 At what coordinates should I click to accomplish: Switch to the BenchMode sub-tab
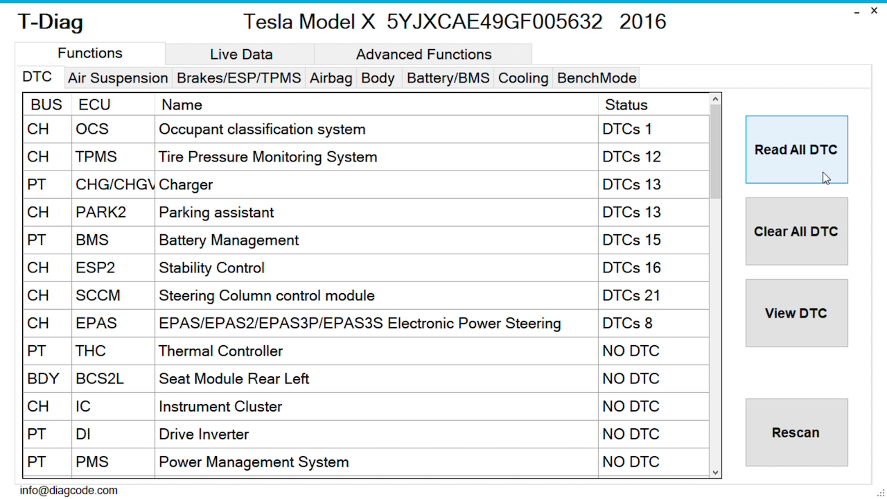point(597,78)
